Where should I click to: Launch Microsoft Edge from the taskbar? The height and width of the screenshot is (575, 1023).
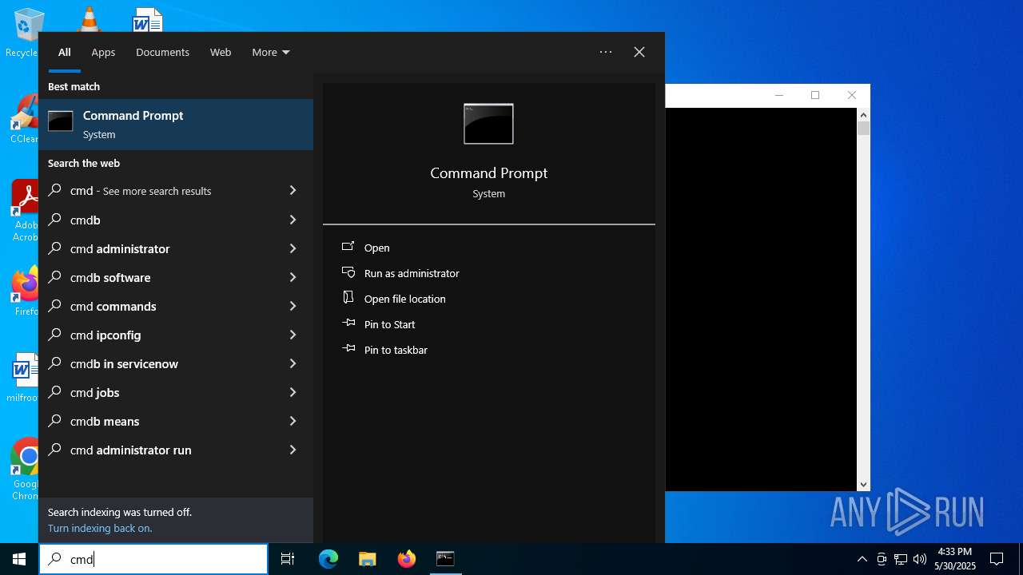(328, 559)
